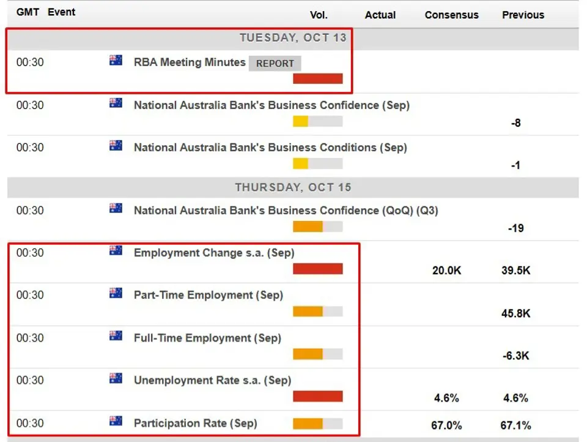The width and height of the screenshot is (587, 442).
Task: Click consensus value 4.6% for Unemployment Rate
Action: (446, 398)
